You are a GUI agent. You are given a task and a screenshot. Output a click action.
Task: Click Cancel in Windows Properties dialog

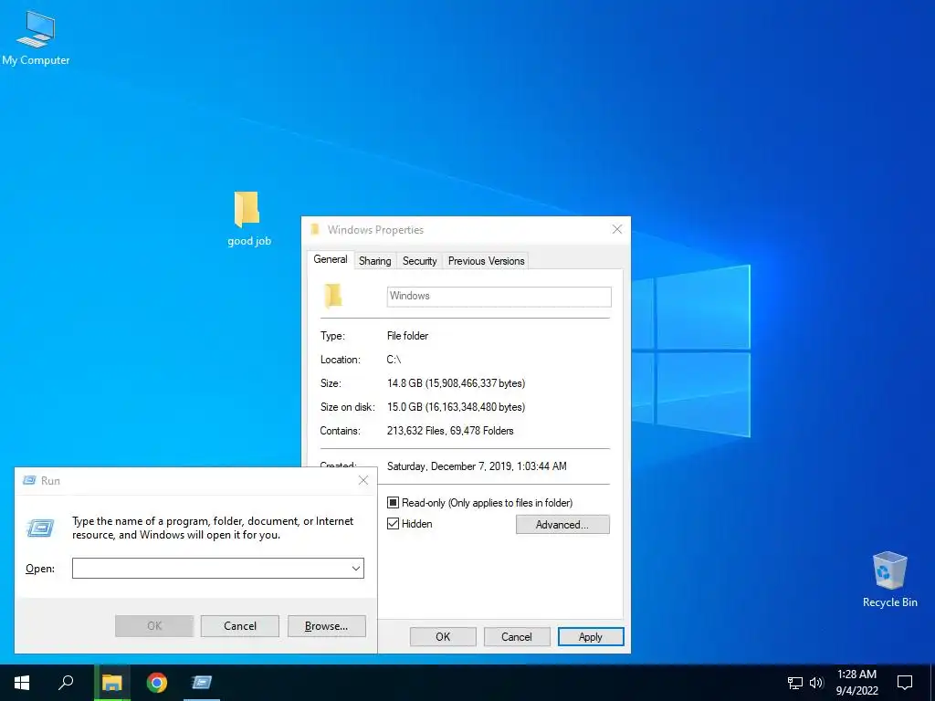517,636
